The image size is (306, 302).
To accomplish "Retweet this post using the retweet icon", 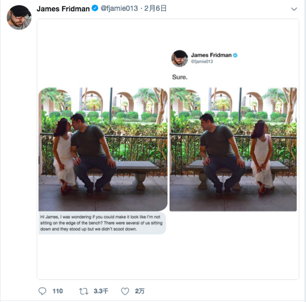I will coord(84,291).
